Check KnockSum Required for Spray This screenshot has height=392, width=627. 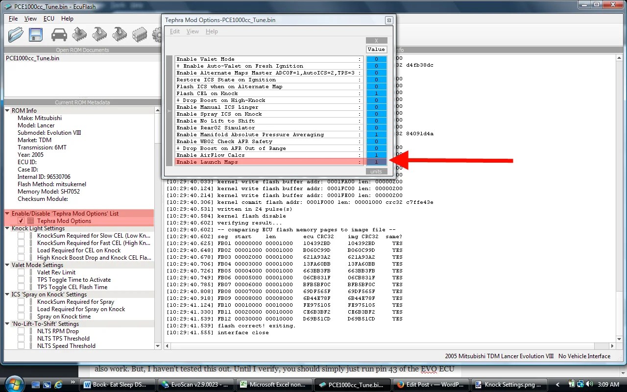21,302
